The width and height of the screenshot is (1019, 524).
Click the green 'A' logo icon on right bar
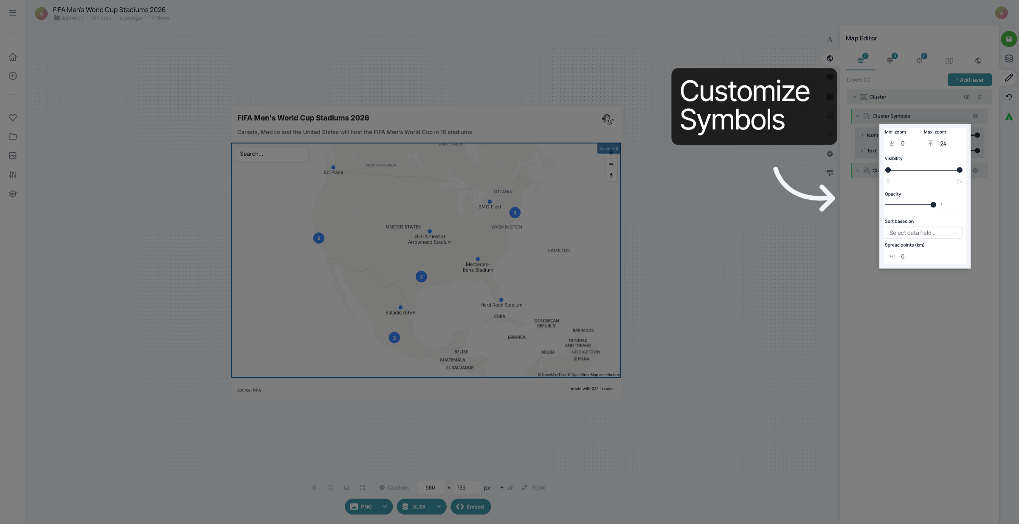1009,117
